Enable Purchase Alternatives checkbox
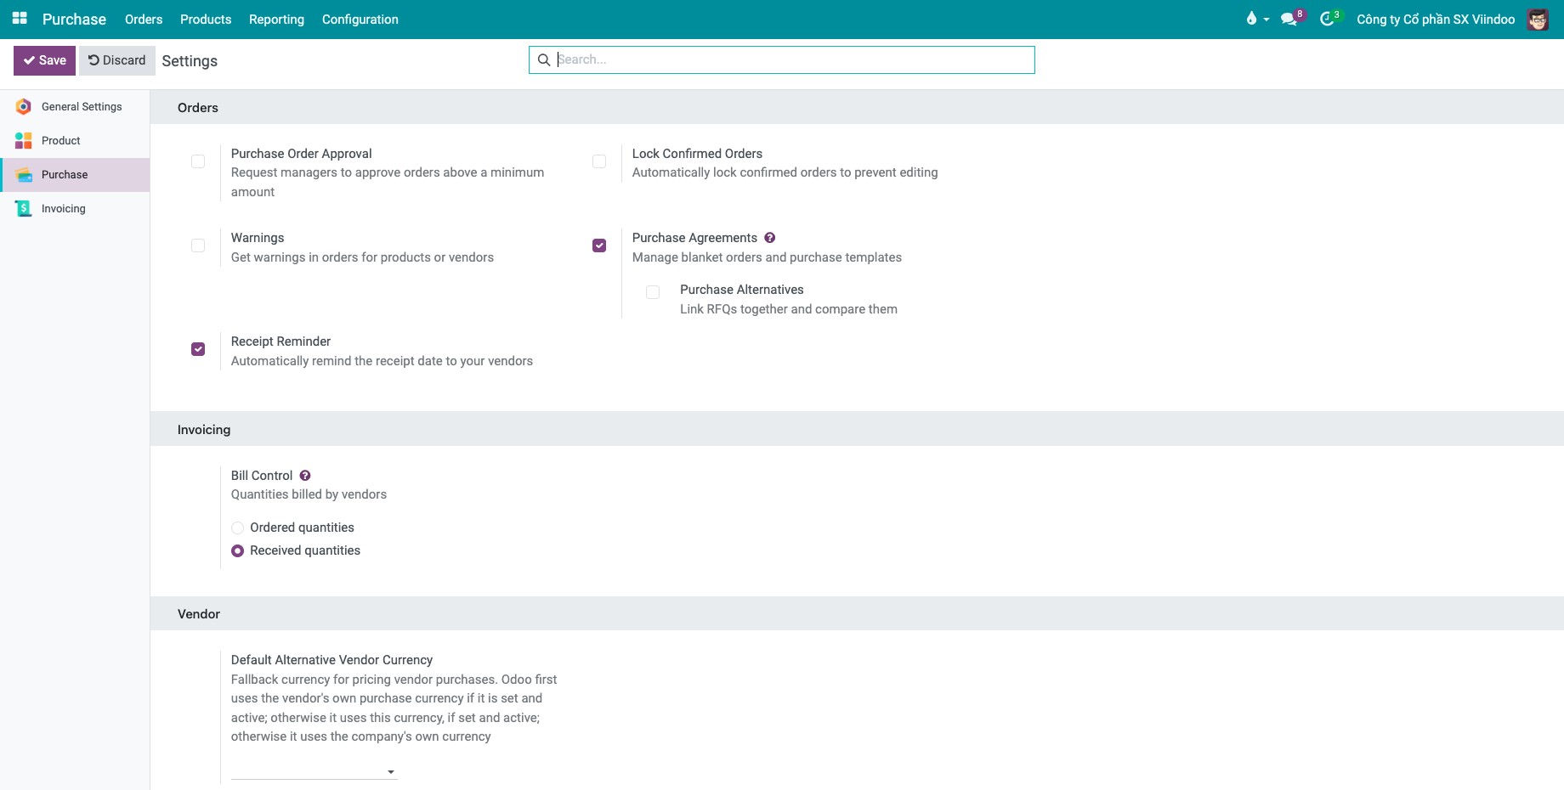1564x790 pixels. click(653, 292)
